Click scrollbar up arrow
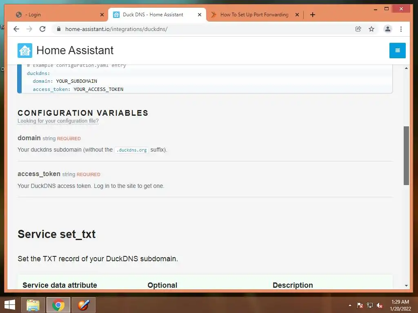The height and width of the screenshot is (313, 418). click(x=406, y=68)
